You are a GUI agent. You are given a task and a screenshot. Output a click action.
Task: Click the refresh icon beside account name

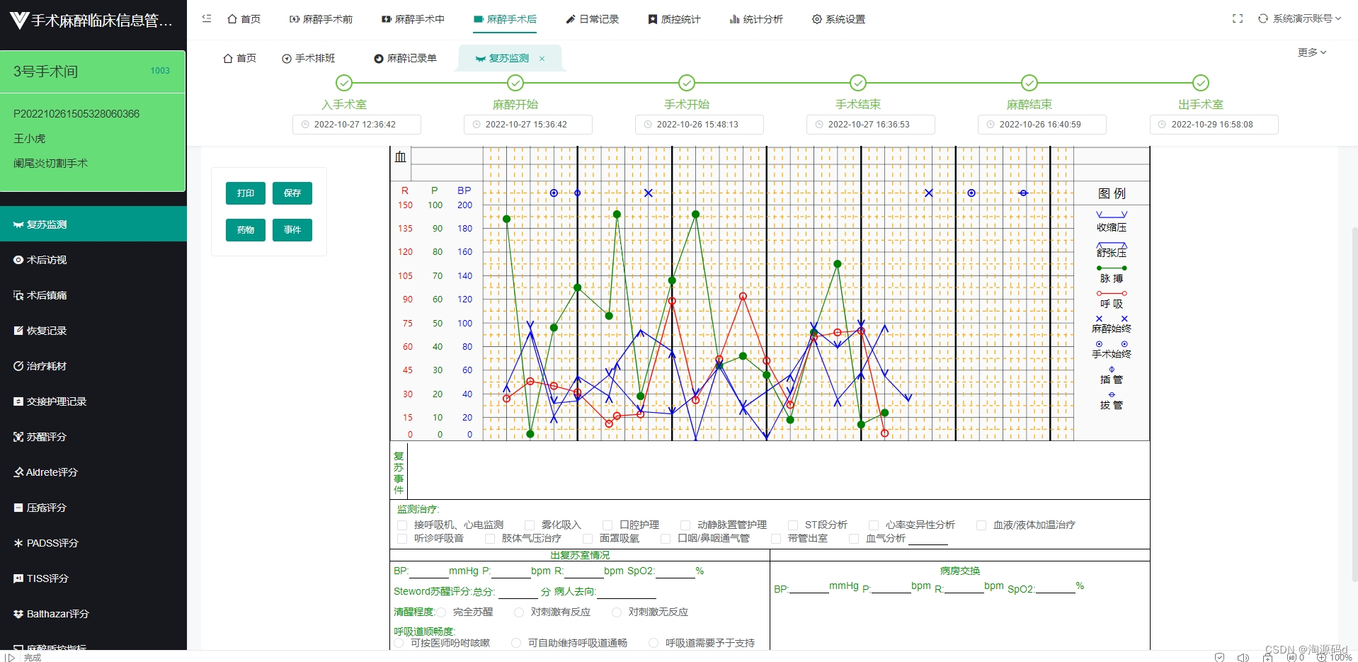pyautogui.click(x=1262, y=18)
